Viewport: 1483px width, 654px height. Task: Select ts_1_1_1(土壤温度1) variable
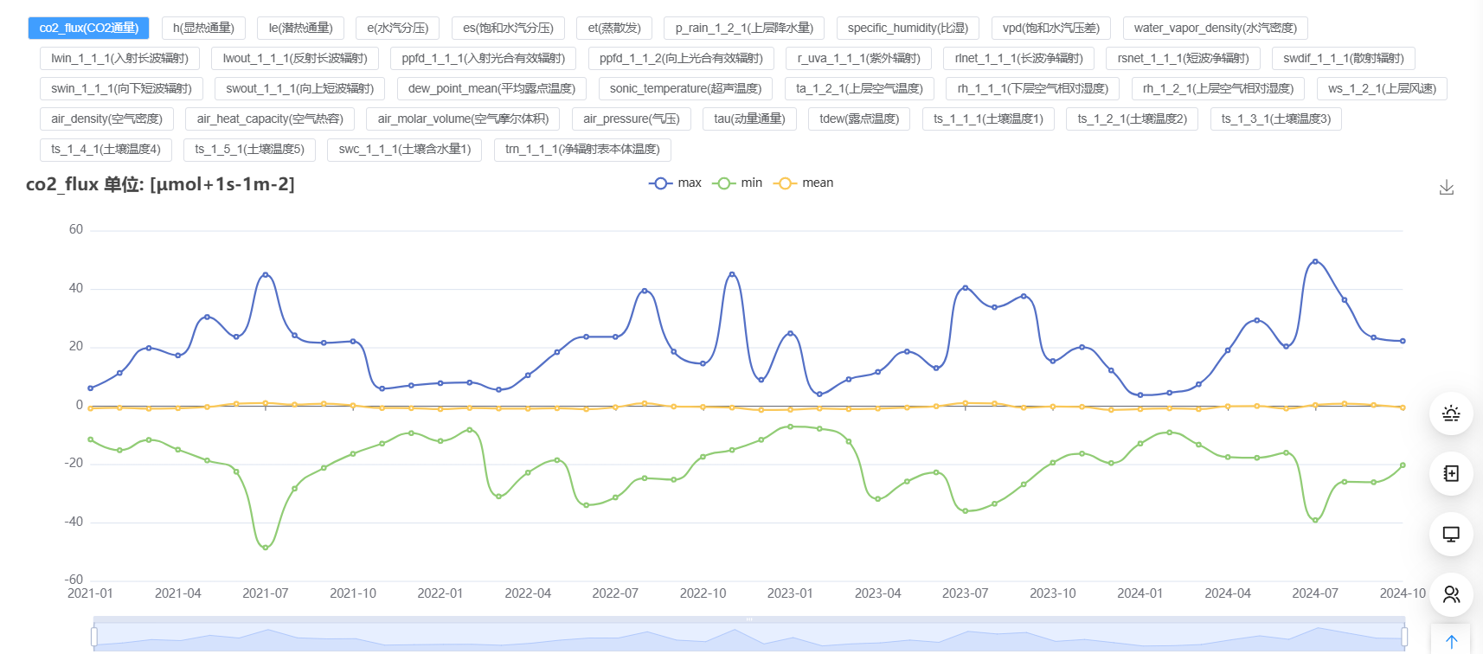tap(988, 119)
